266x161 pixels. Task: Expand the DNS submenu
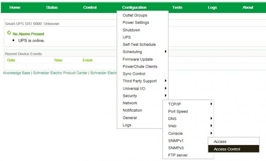[172, 119]
